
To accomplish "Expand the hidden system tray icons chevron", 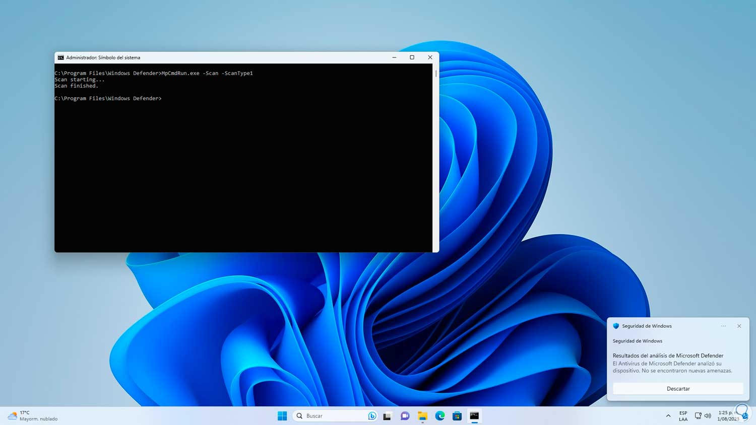I will 668,416.
